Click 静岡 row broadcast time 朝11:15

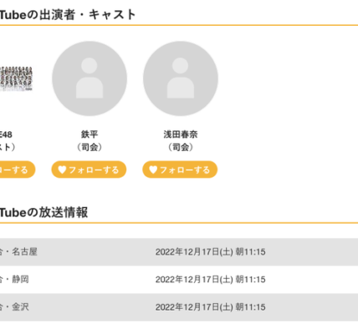pos(250,280)
